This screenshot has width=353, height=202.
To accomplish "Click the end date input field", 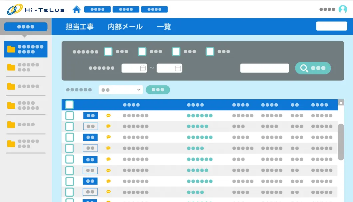I will point(169,68).
